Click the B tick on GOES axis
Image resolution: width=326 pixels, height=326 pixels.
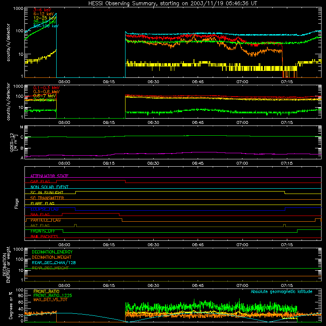pos(22,148)
